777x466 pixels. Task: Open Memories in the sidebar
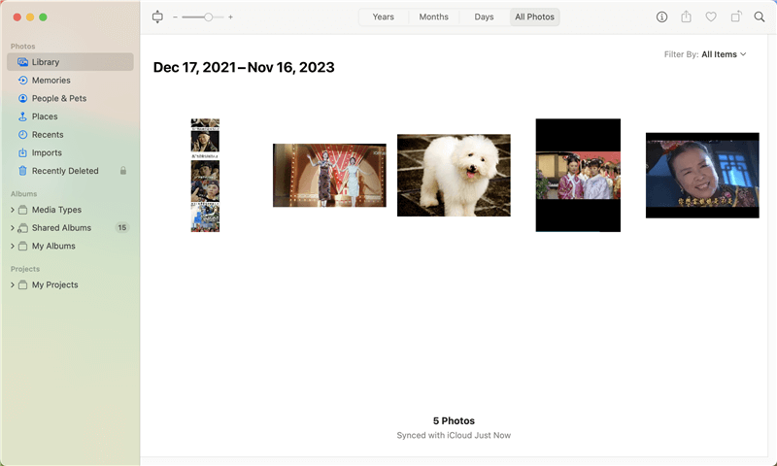click(x=51, y=81)
